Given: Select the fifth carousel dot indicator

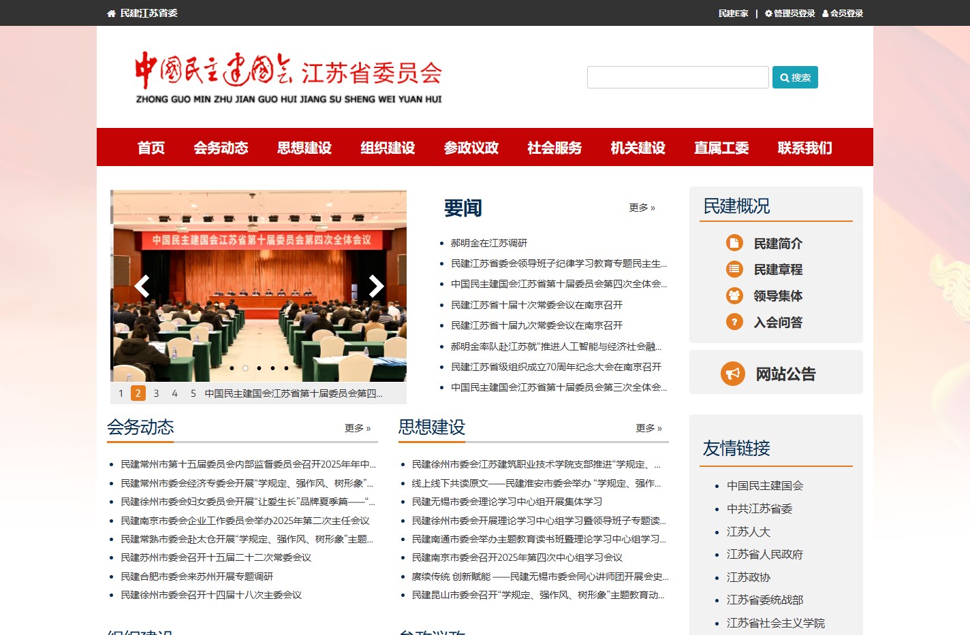Looking at the screenshot, I should coord(286,368).
